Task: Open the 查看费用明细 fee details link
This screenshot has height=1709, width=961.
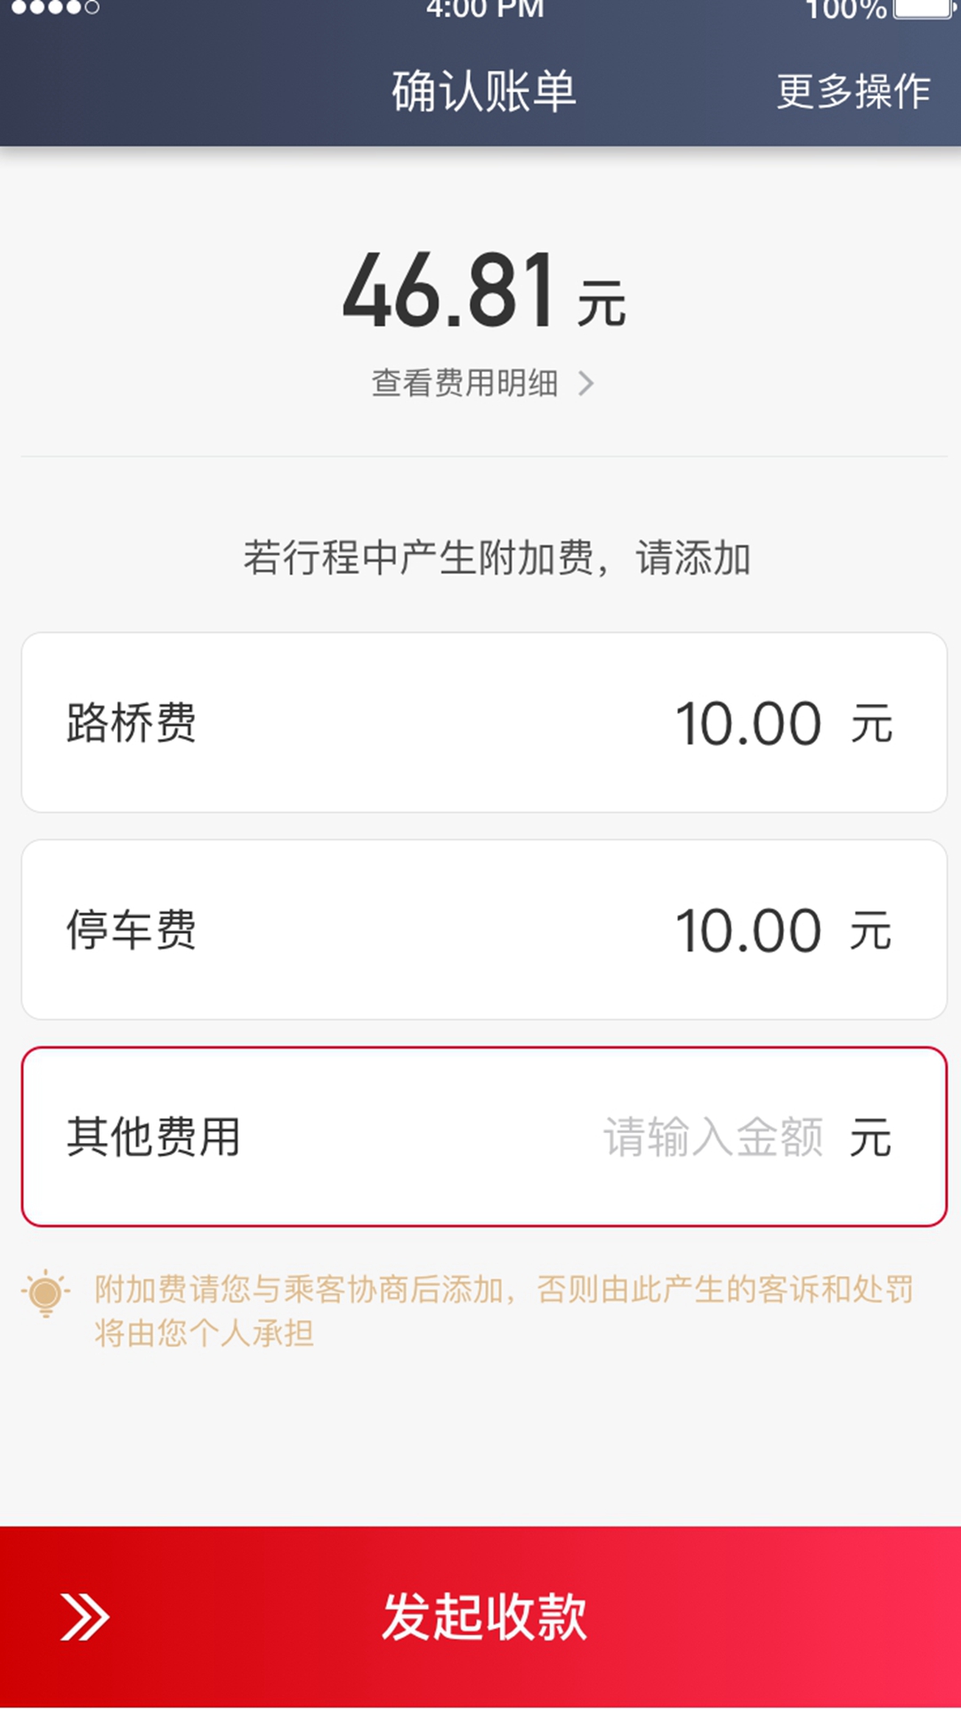Action: coord(465,384)
